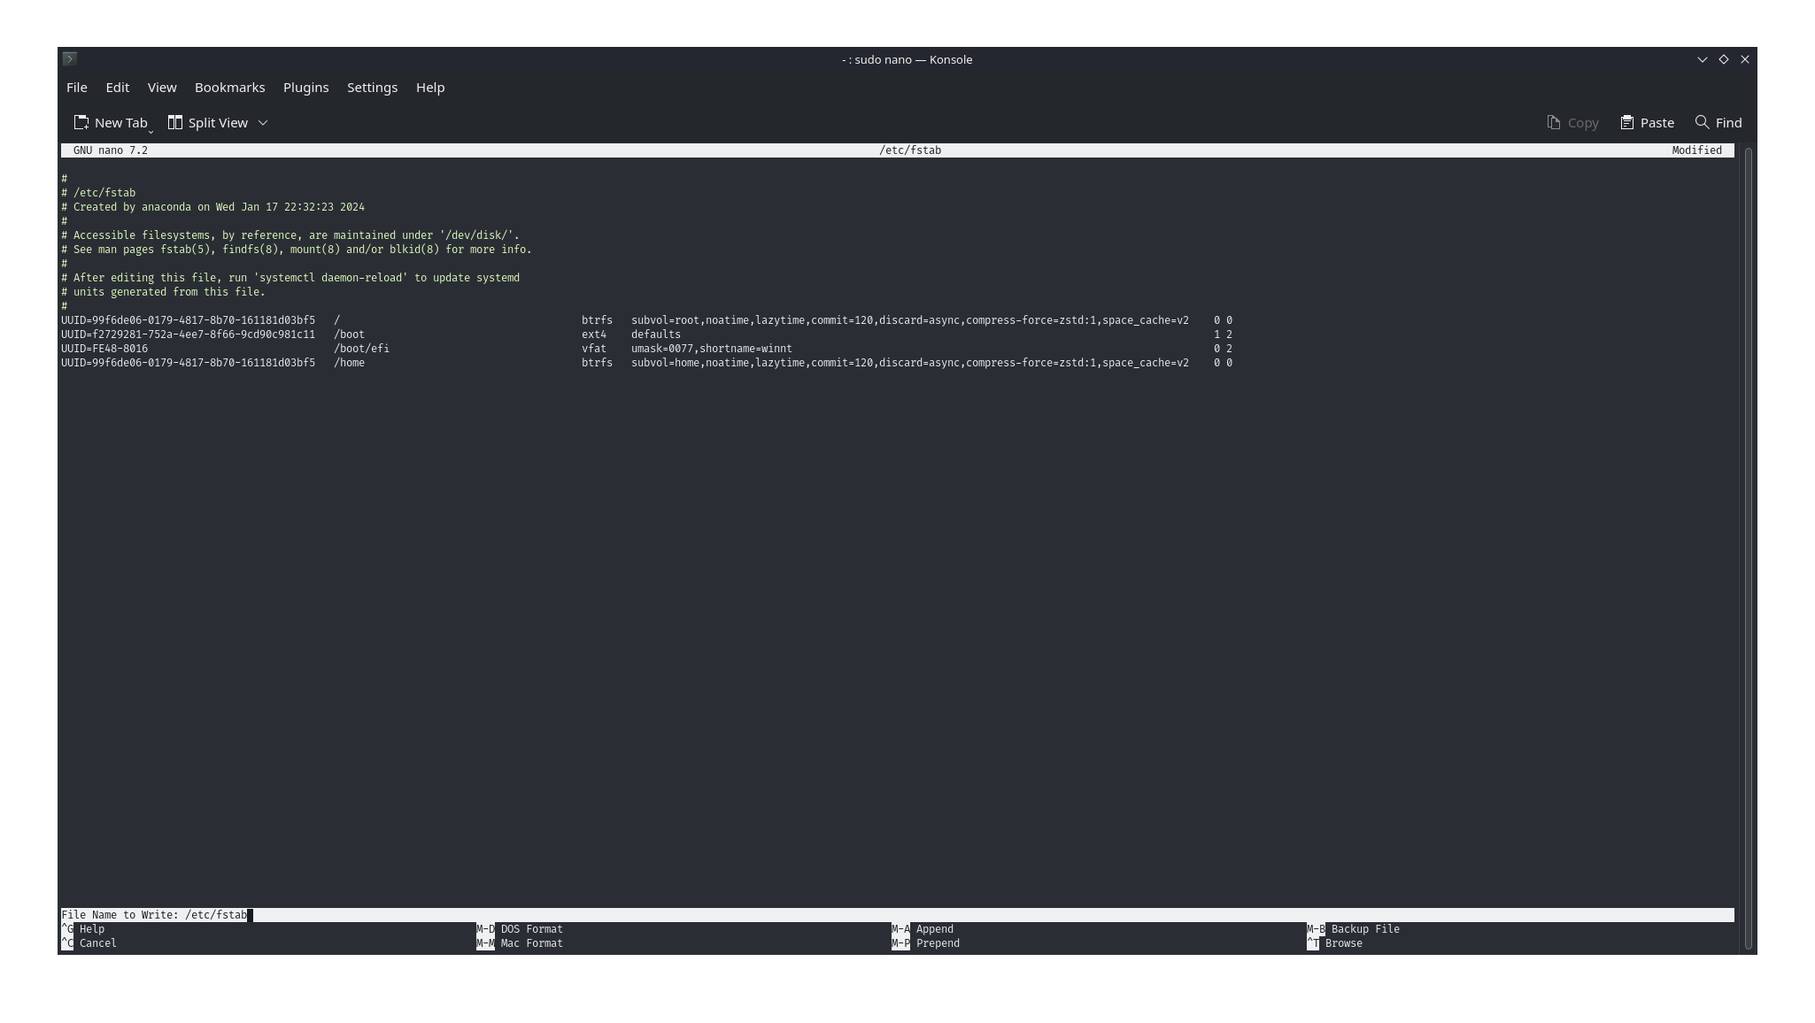Open the Help menu
The image size is (1815, 1023).
tap(430, 88)
